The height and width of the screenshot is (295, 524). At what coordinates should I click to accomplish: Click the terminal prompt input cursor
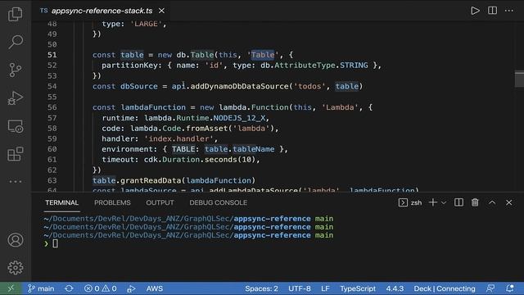coord(55,244)
